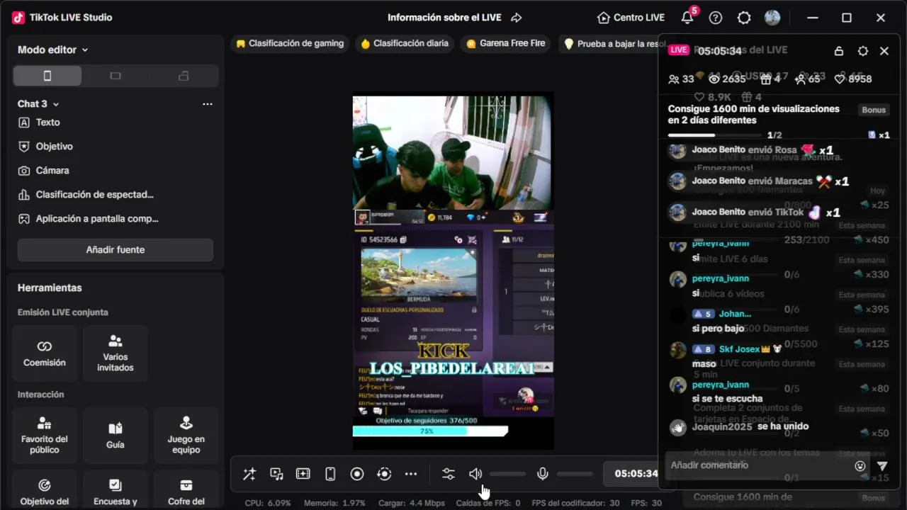Viewport: 907px width, 510px height.
Task: Open the audio mixer settings icon
Action: coord(449,474)
